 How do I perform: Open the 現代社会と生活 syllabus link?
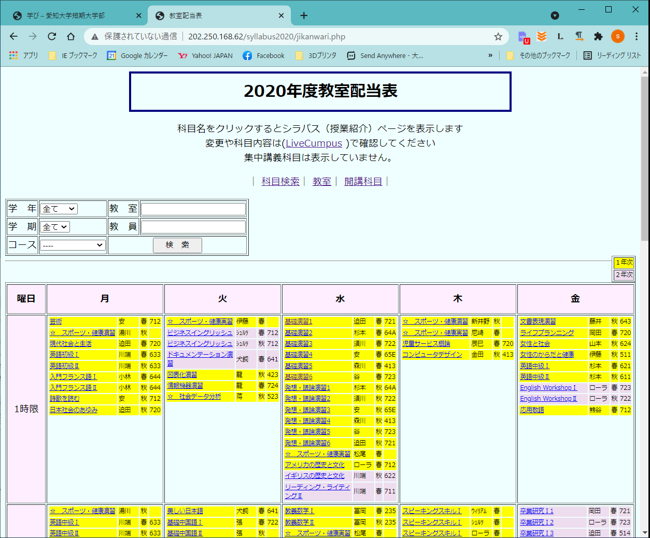[x=70, y=344]
